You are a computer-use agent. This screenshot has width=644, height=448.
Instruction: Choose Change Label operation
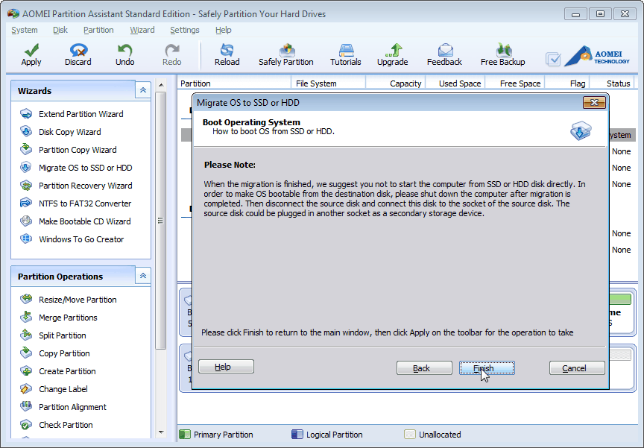(x=54, y=389)
